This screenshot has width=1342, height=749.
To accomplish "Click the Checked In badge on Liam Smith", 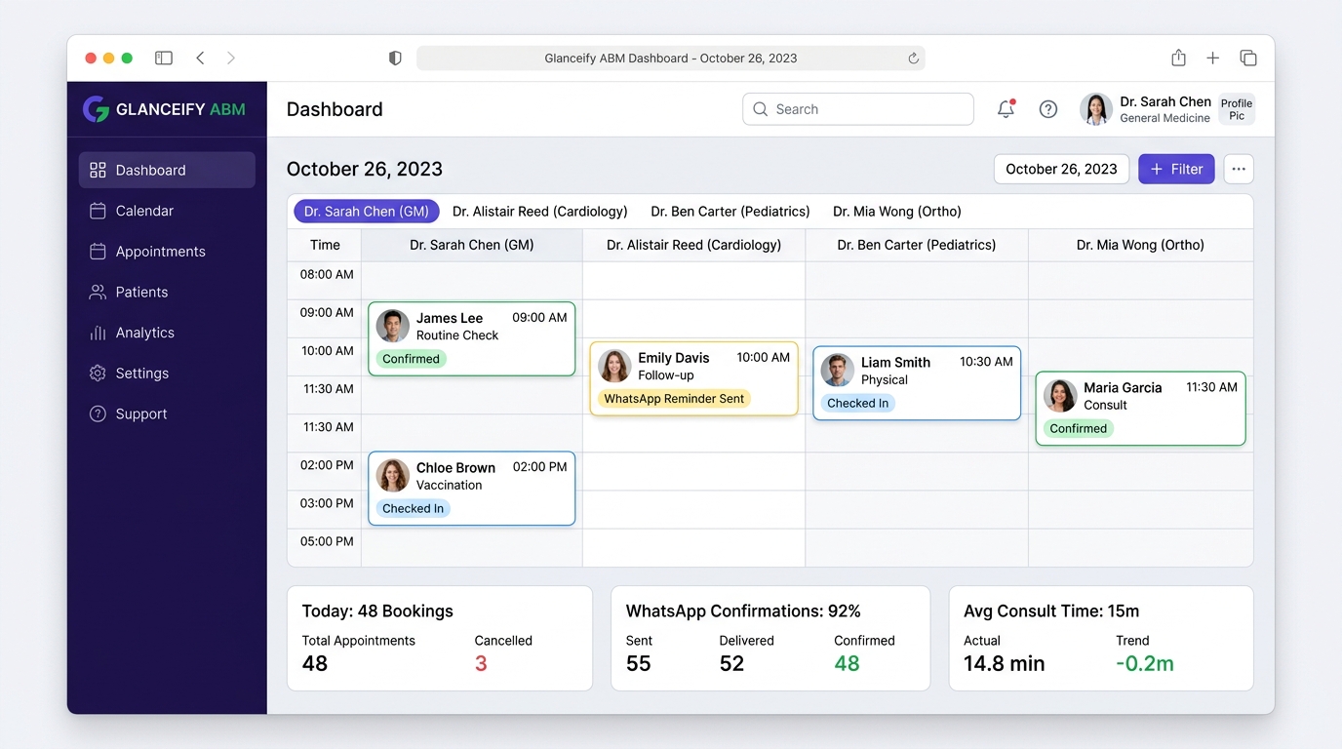I will 858,404.
